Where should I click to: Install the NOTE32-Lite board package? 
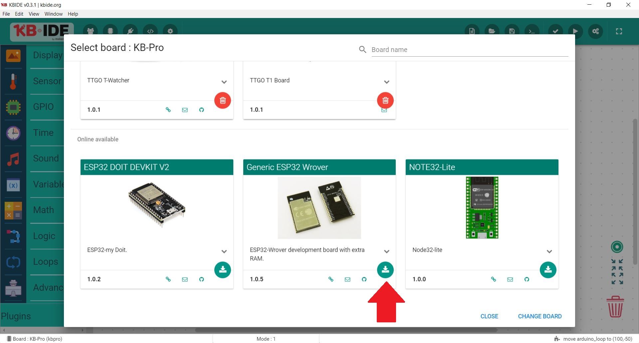pyautogui.click(x=548, y=270)
